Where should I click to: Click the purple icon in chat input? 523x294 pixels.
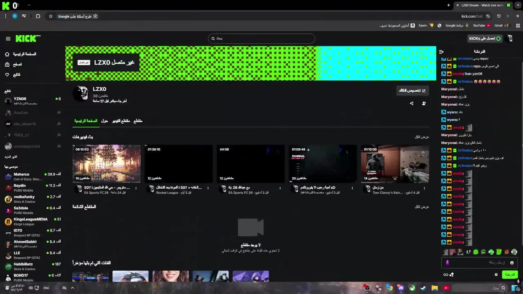(x=447, y=263)
